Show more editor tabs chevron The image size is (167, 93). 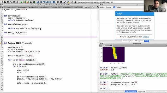(x=96, y=7)
